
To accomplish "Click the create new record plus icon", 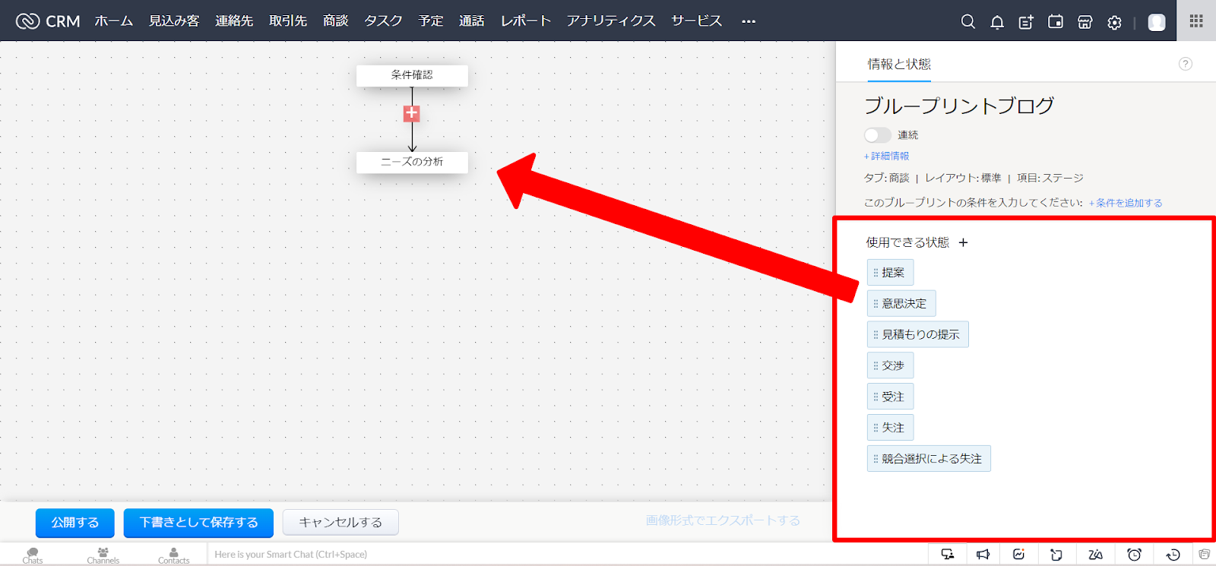I will tap(1026, 22).
